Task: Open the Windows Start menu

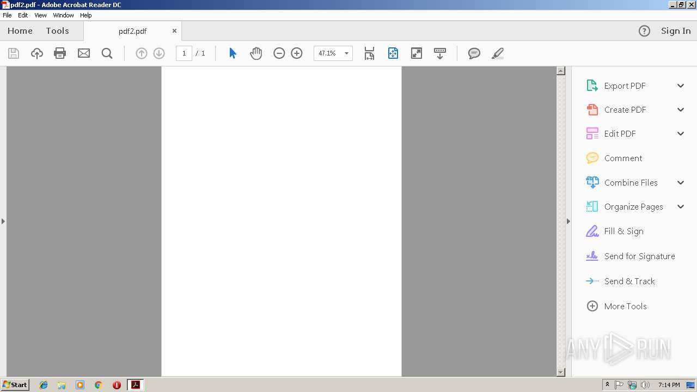Action: [15, 385]
